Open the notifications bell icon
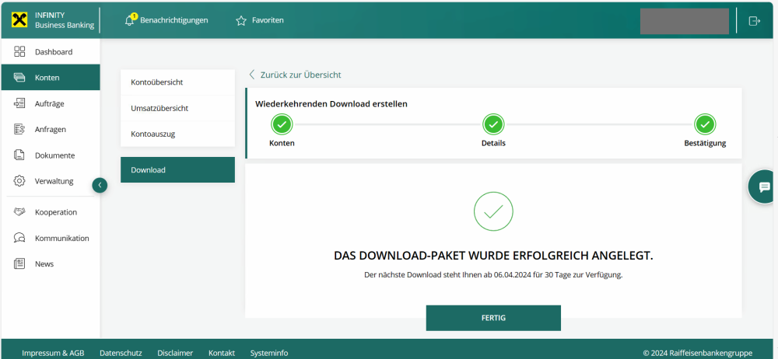 tap(129, 21)
